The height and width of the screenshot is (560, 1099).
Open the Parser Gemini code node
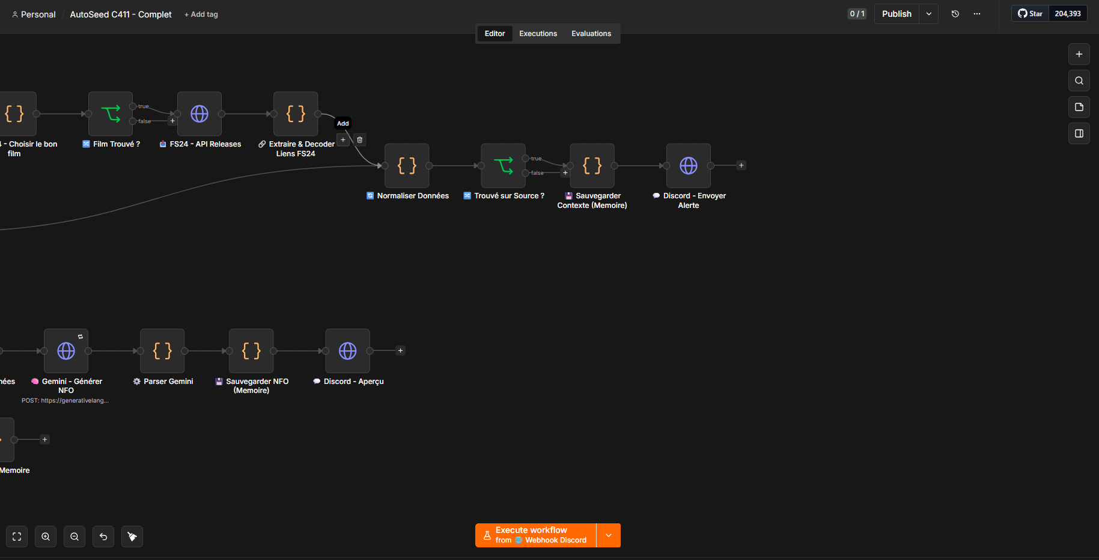[162, 351]
